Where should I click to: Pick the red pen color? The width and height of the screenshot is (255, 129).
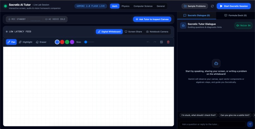click(x=62, y=42)
